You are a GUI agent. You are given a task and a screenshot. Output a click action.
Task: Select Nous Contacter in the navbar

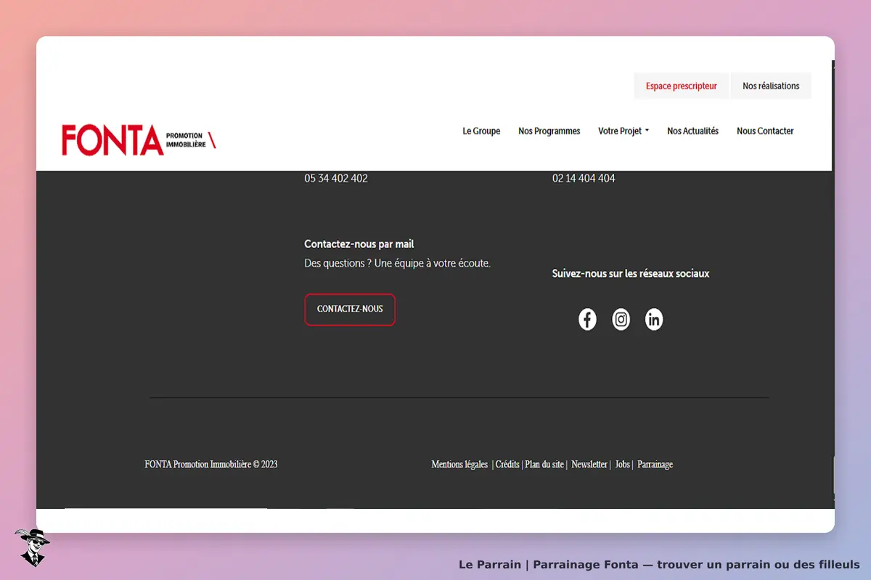click(765, 131)
